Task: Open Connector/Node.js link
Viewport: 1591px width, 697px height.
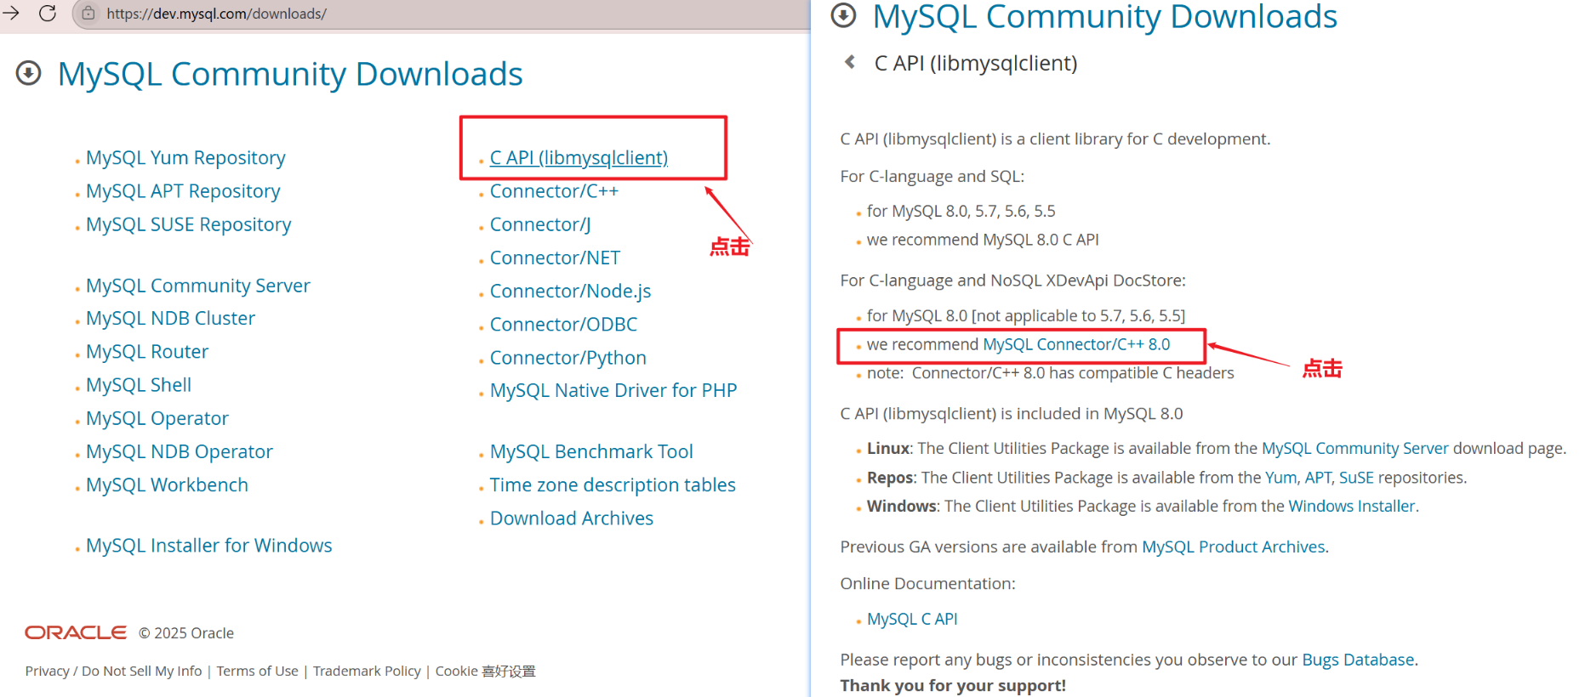Action: coord(570,291)
